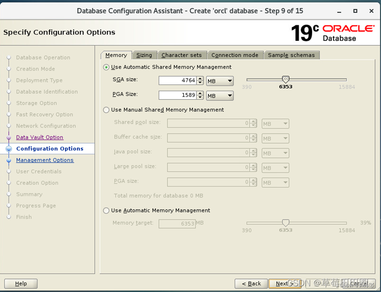Click Storage Option step label
This screenshot has width=381, height=292.
(x=37, y=103)
